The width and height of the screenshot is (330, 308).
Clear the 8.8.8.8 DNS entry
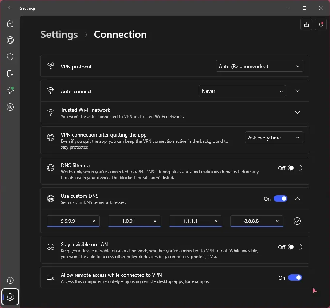click(277, 221)
